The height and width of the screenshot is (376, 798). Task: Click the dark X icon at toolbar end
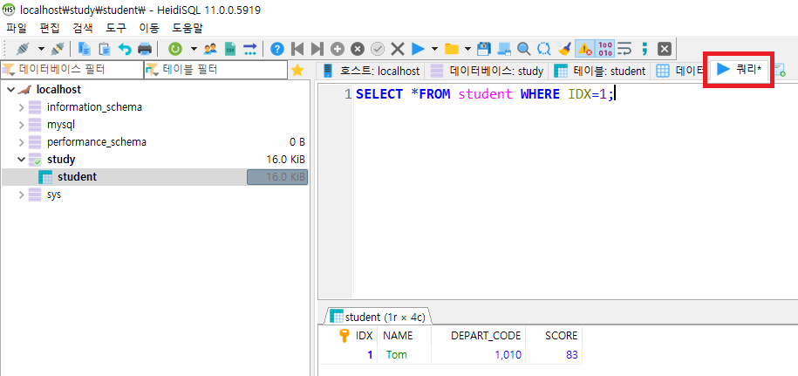point(665,49)
